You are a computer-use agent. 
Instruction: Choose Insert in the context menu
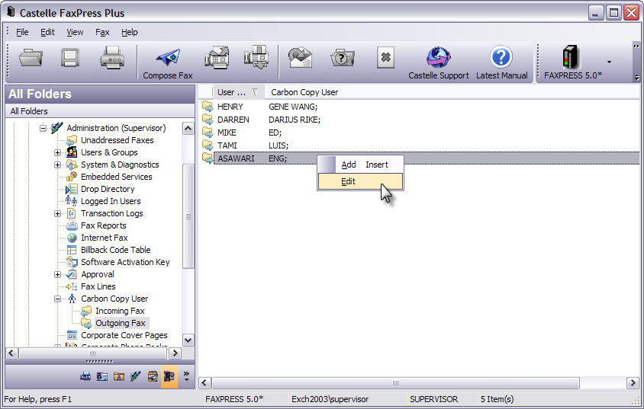[x=377, y=165]
